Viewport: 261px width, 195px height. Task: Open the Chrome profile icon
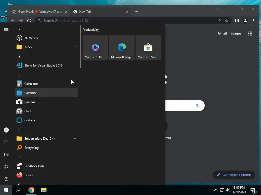(245, 21)
